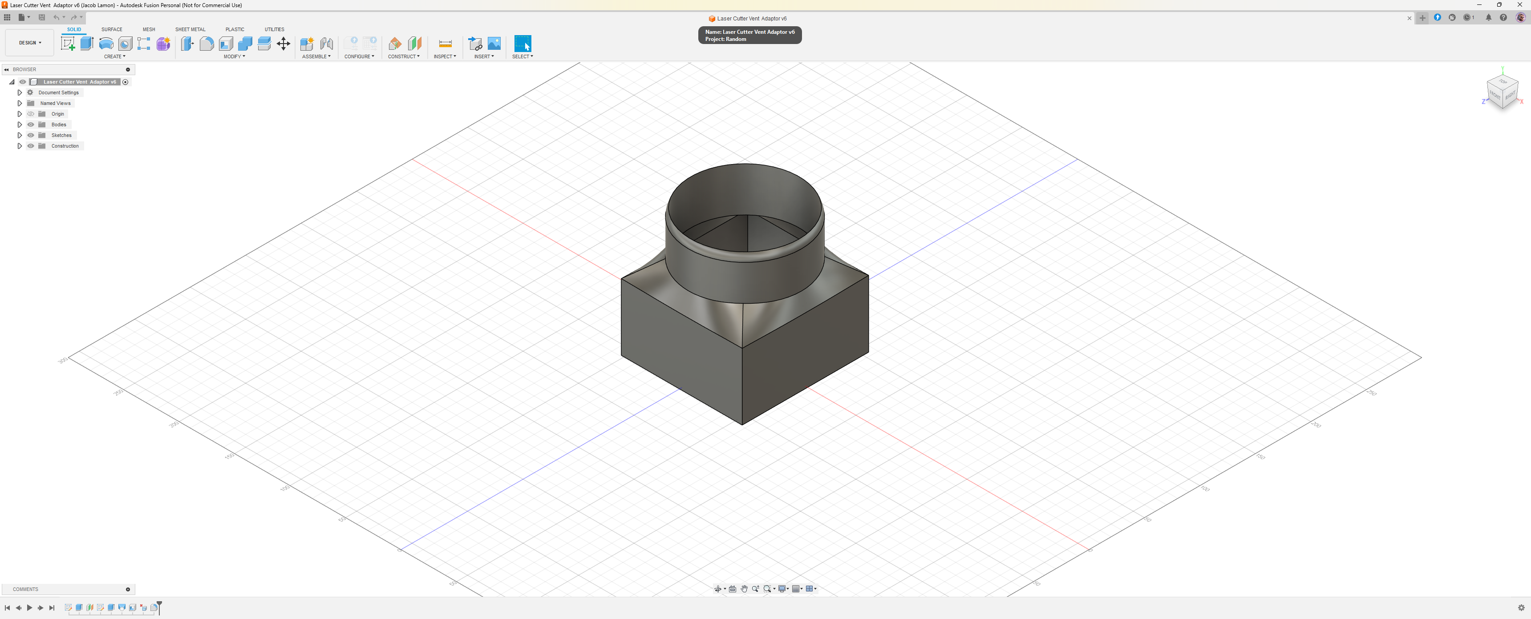Switch to the PLASTIC tab
Screen dimensions: 1531x619
tap(235, 29)
